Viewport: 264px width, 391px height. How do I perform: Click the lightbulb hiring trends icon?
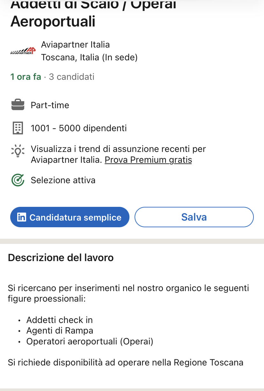(18, 151)
